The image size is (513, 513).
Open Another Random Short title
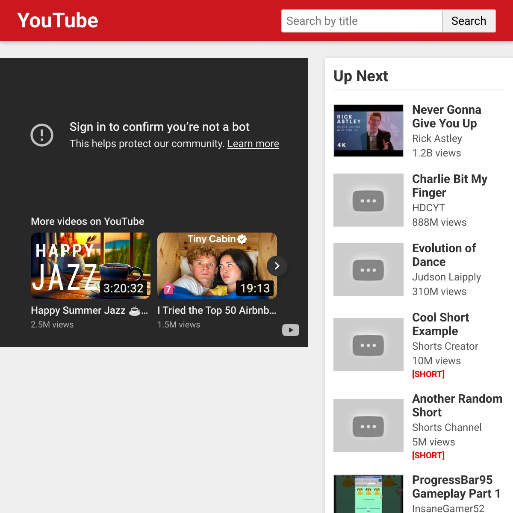coord(457,405)
